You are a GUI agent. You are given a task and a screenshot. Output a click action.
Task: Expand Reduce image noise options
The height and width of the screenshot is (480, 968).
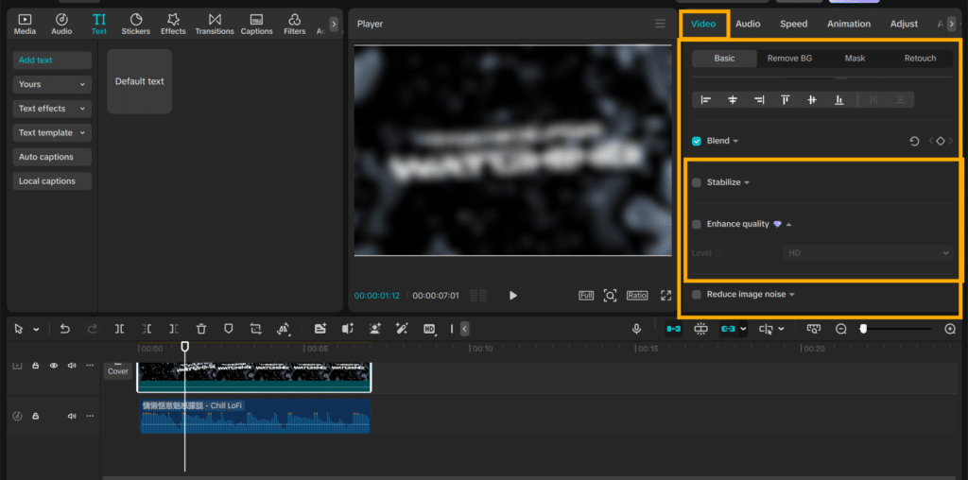point(791,295)
